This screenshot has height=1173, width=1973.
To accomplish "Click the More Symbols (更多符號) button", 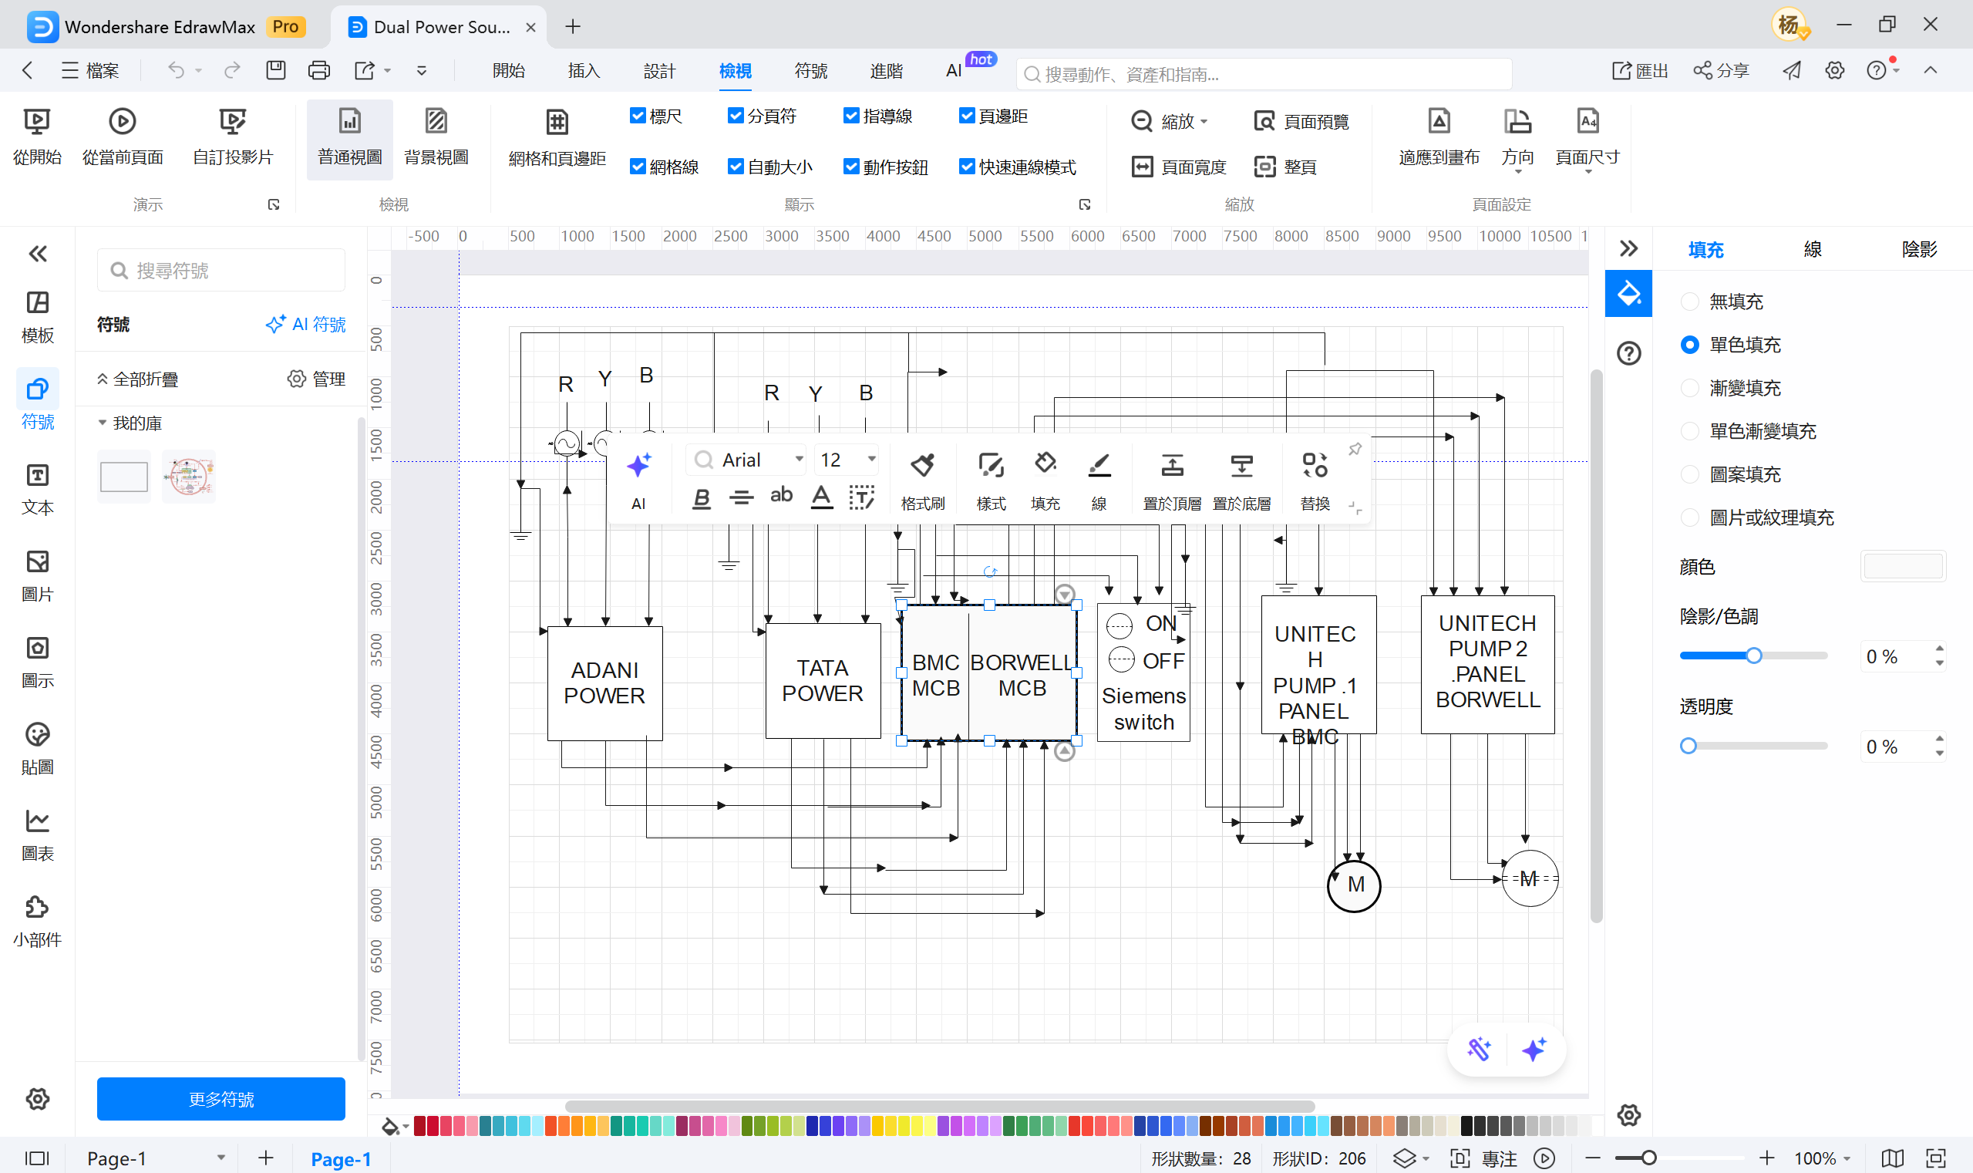I will pos(221,1099).
